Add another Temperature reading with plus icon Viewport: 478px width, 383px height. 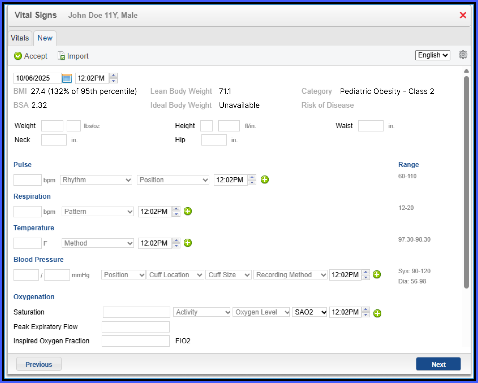tap(188, 243)
